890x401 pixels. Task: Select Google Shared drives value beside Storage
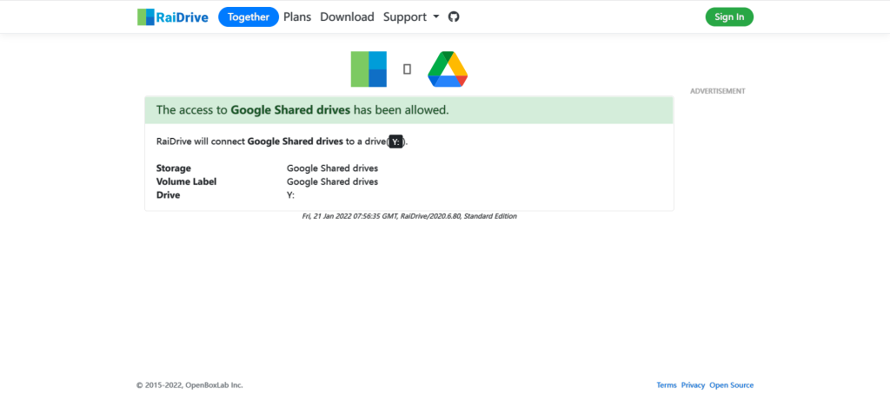[x=332, y=168]
